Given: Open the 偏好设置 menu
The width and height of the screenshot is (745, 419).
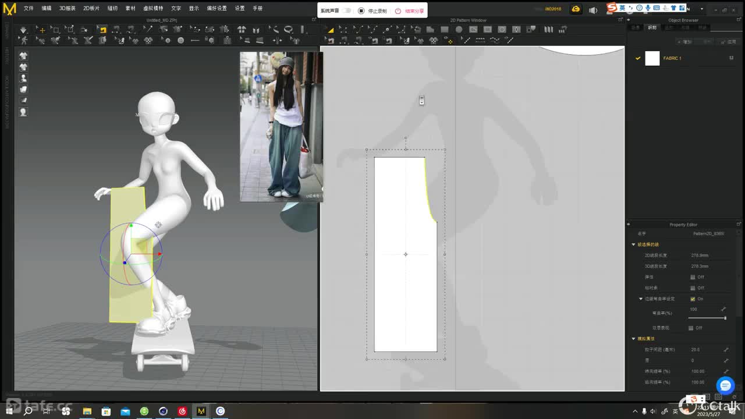Looking at the screenshot, I should tap(217, 9).
